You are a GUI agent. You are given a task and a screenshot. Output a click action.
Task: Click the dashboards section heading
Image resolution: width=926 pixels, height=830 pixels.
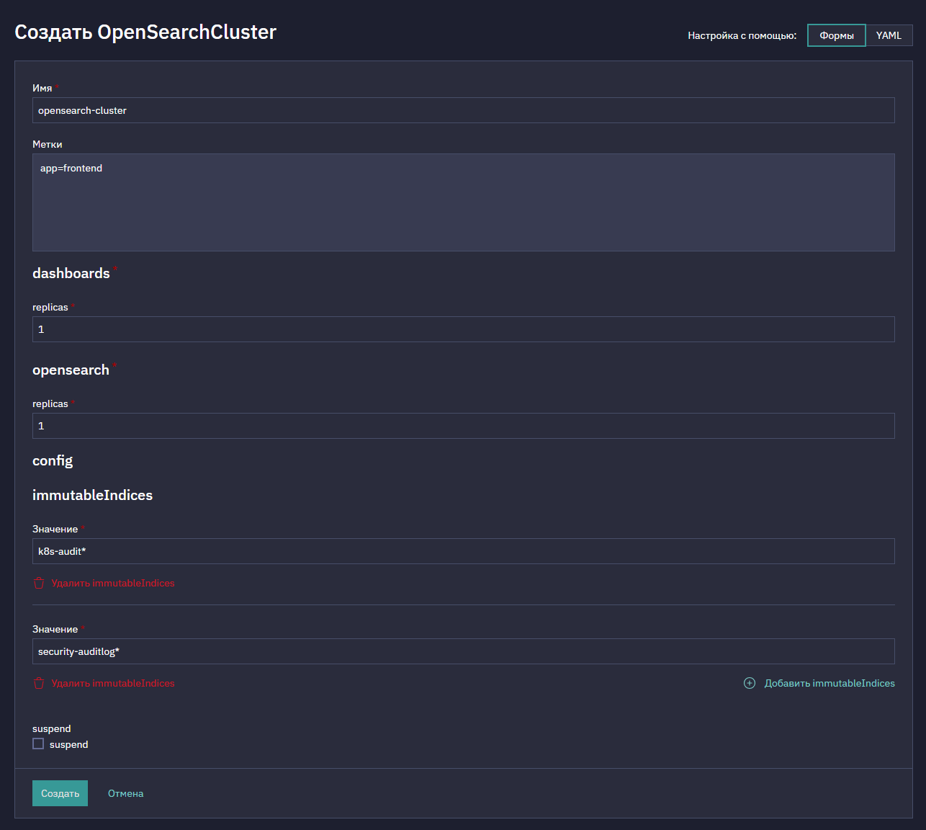(x=71, y=273)
